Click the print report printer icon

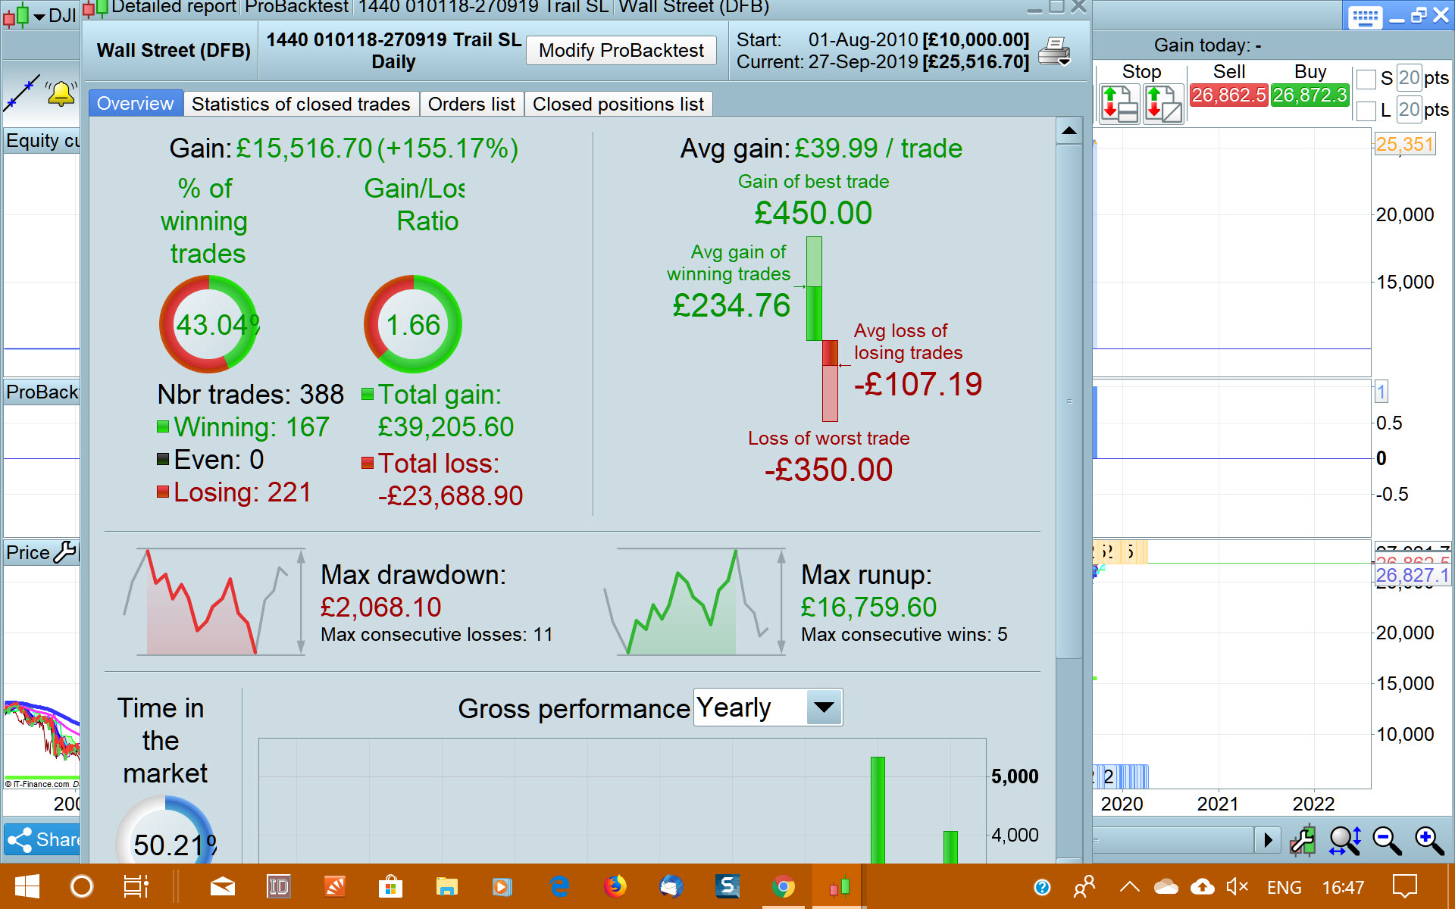coord(1053,52)
